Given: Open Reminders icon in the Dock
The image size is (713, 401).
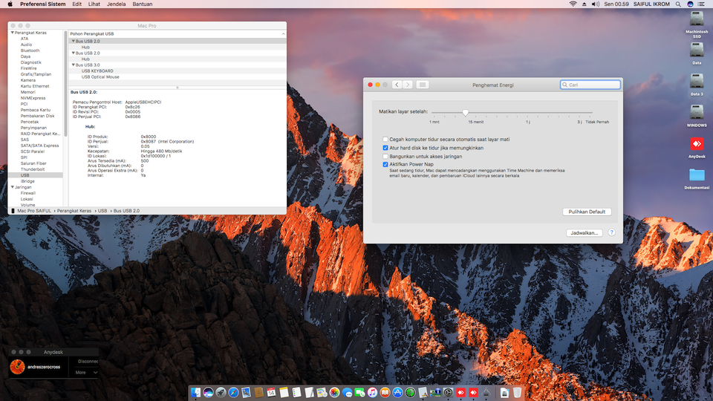Looking at the screenshot, I should (296, 392).
